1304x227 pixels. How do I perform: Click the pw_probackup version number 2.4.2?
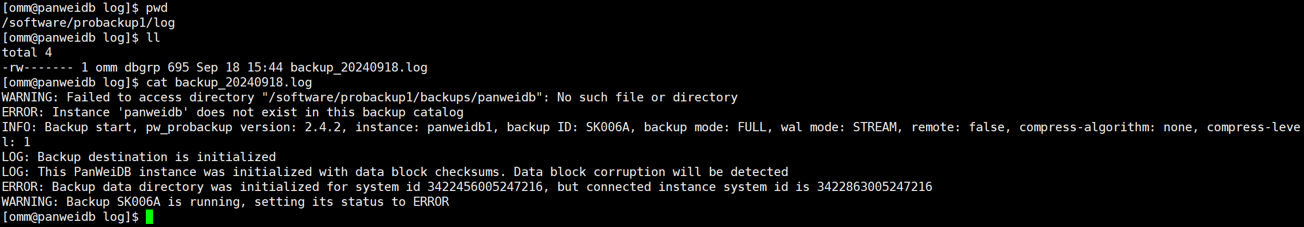[323, 128]
